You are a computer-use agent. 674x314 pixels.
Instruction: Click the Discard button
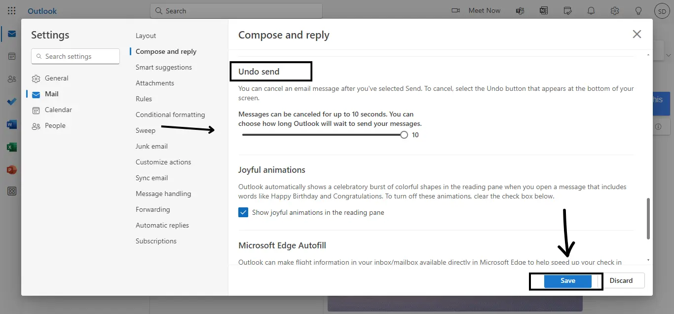click(x=621, y=280)
